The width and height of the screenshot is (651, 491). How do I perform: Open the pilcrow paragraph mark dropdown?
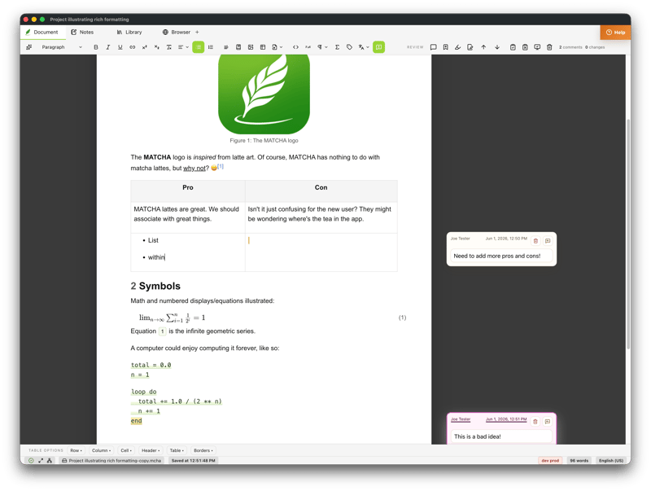(322, 47)
